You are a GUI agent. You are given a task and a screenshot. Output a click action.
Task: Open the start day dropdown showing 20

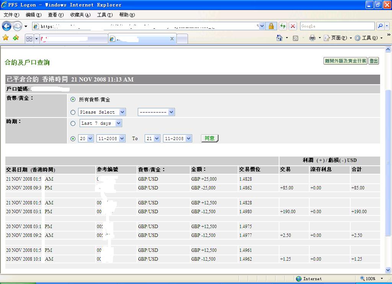coord(86,139)
